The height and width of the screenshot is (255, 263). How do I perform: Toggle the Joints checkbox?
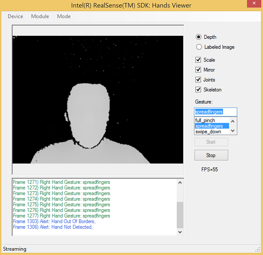click(x=198, y=80)
